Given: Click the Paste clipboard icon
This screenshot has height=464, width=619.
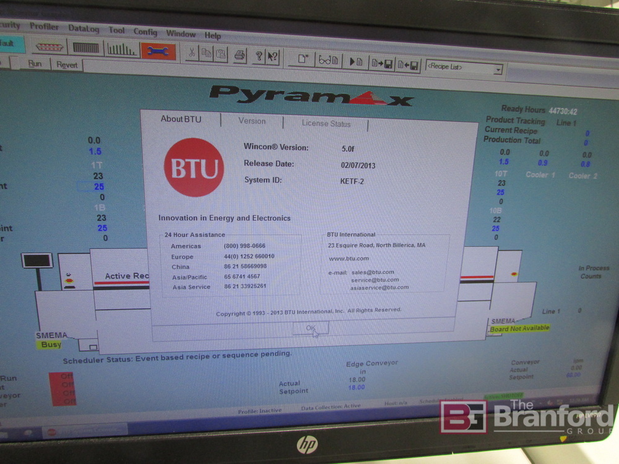Looking at the screenshot, I should pyautogui.click(x=221, y=54).
